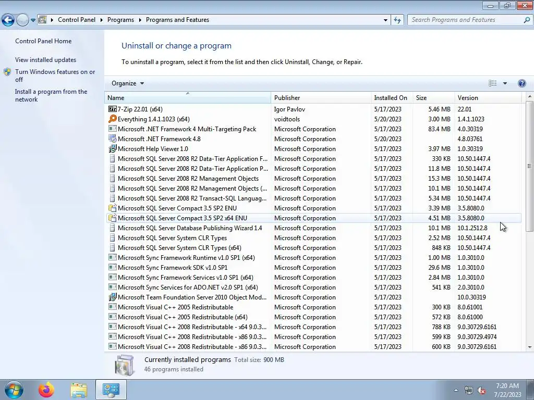This screenshot has height=400, width=534.
Task: Click the scrollbar down arrow
Action: (x=529, y=347)
